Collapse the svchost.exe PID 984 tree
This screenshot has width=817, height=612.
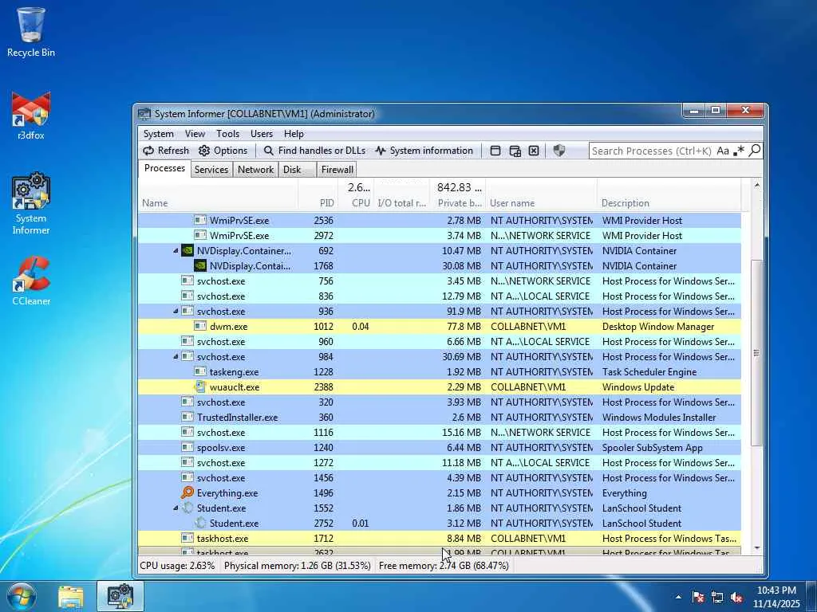[x=176, y=357]
